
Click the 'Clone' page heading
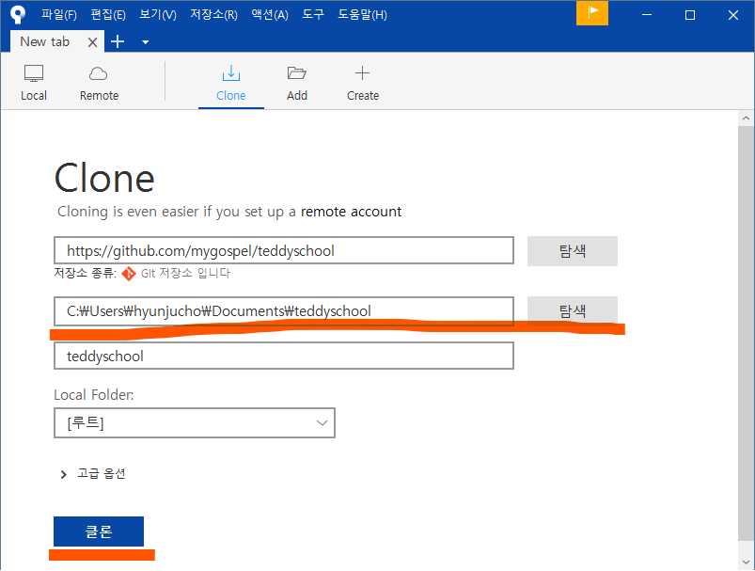pos(104,179)
